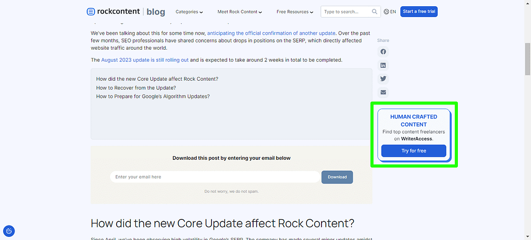
Task: Click Try for free in the WriterAccess ad
Action: 413,151
